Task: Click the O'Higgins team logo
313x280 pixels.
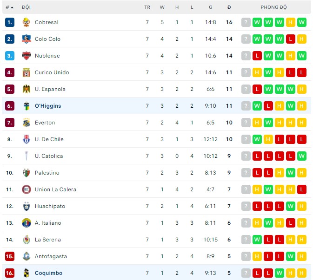Action: [x=26, y=106]
